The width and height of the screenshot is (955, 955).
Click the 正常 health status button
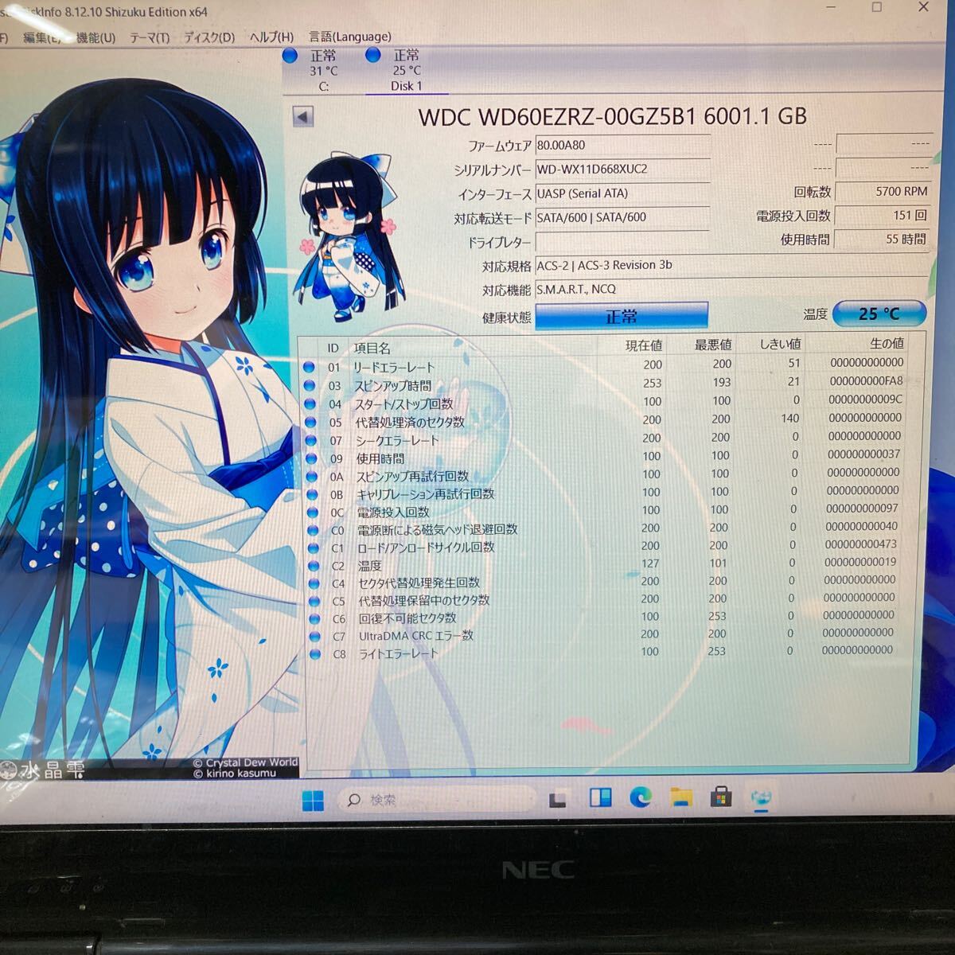point(622,316)
